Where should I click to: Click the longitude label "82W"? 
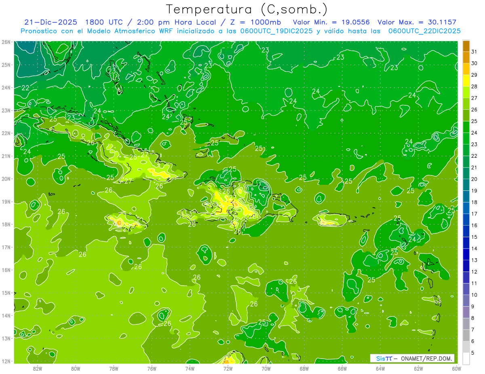pyautogui.click(x=38, y=369)
